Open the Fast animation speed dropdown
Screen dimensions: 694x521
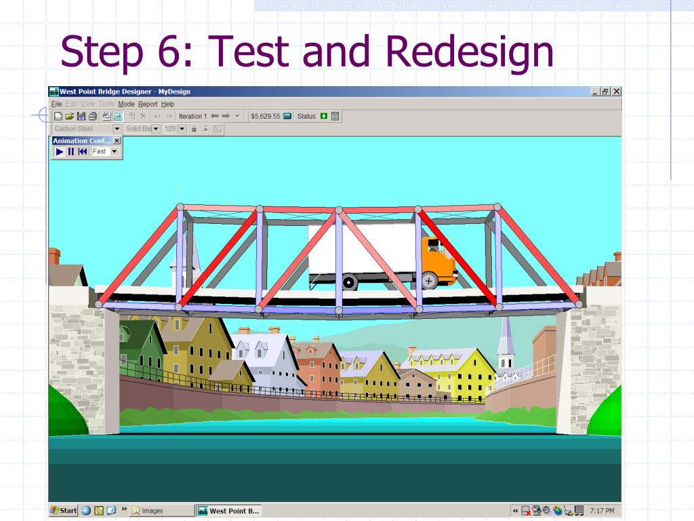[x=114, y=151]
